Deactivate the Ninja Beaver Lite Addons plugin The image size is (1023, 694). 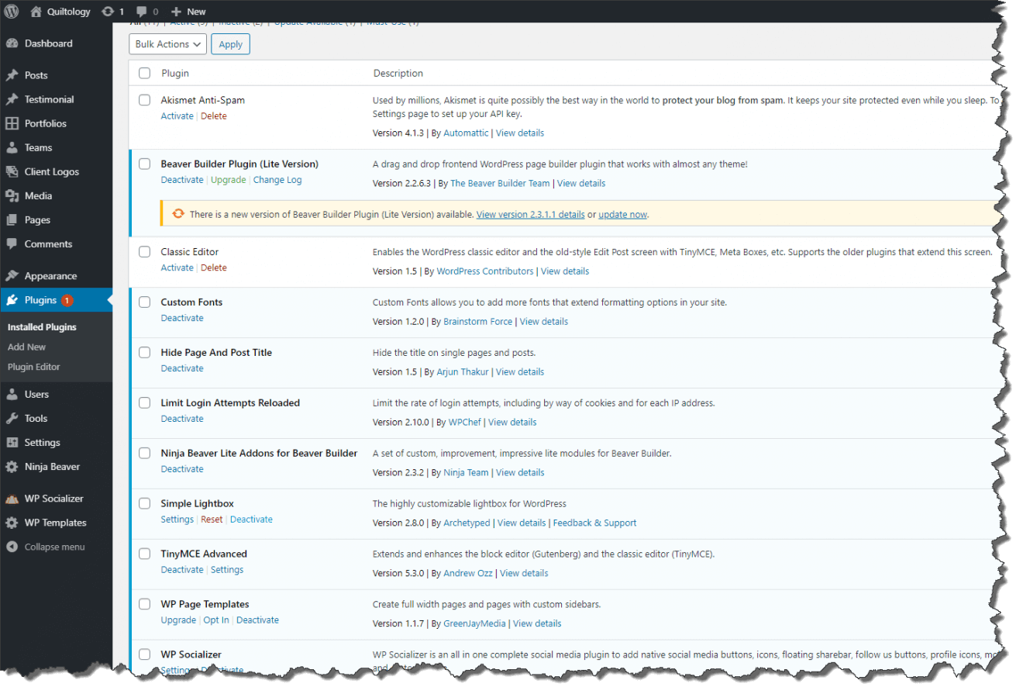click(x=182, y=469)
